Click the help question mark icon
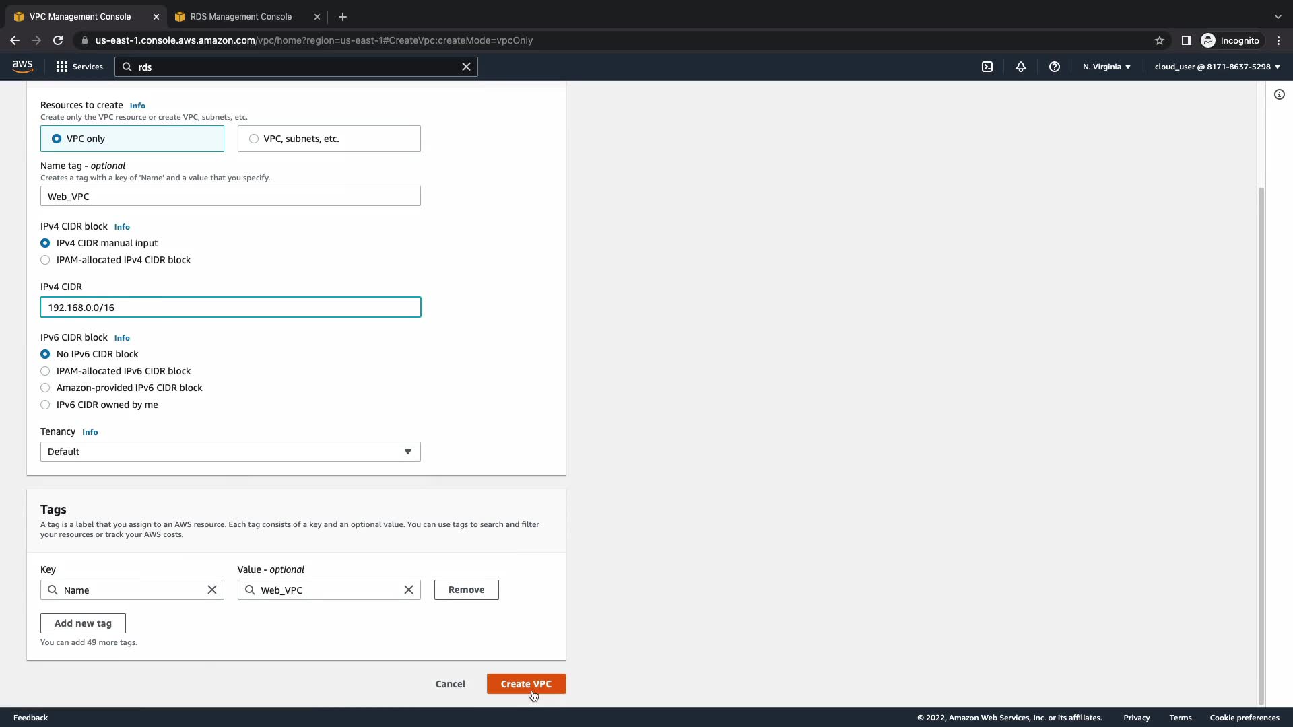 point(1055,67)
